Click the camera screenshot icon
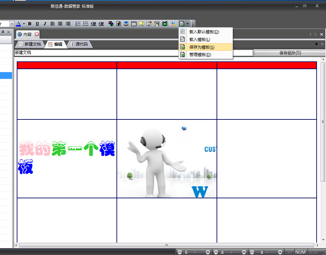Screen dimensions: 326x255 [x=165, y=24]
